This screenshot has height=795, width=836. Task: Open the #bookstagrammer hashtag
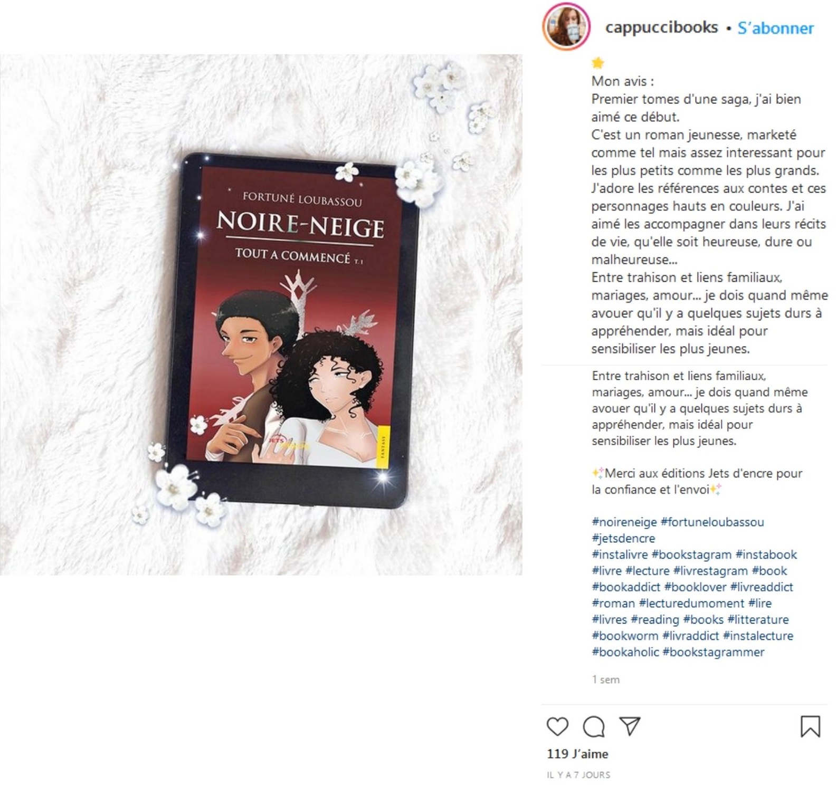714,652
